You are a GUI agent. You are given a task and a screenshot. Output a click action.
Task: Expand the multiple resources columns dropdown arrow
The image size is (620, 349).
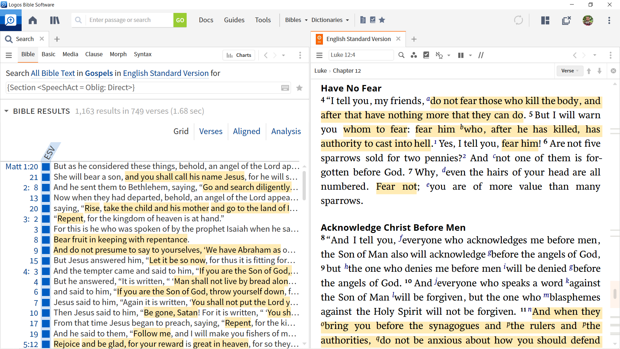[470, 56]
